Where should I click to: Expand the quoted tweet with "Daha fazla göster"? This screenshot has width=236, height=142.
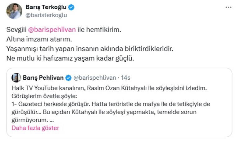pos(35,128)
